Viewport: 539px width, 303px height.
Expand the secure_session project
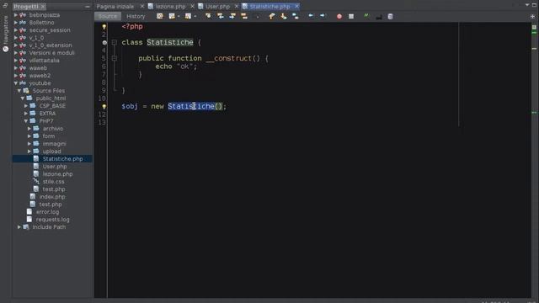[x=15, y=30]
